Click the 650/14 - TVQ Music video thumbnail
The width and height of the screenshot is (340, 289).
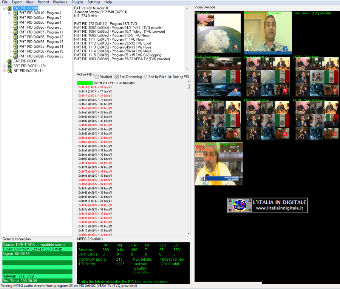pyautogui.click(x=268, y=120)
